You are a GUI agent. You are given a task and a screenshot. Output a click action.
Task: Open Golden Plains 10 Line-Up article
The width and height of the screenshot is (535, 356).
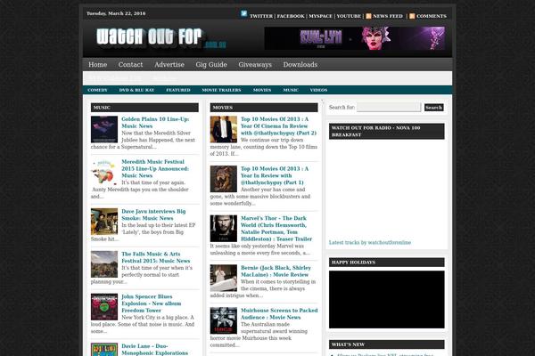tap(155, 122)
